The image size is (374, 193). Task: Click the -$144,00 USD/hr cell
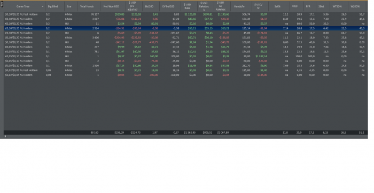coord(262,75)
